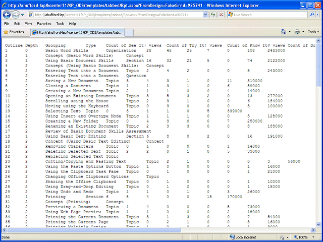Click 'Moving using the Keyboard' text
Image resolution: width=323 pixels, height=242 pixels.
pos(77,106)
